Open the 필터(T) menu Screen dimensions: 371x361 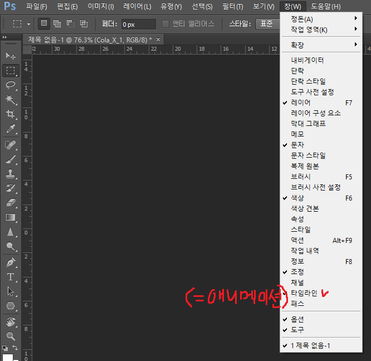[232, 7]
